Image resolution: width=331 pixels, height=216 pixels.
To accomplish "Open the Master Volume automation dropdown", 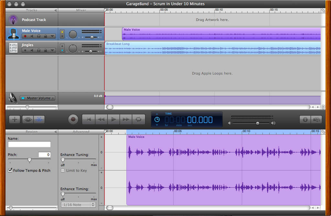I will tap(40, 98).
